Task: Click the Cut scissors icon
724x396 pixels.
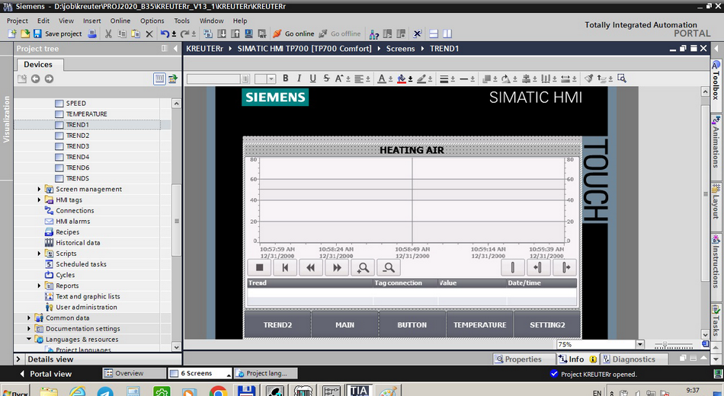Action: [x=108, y=34]
